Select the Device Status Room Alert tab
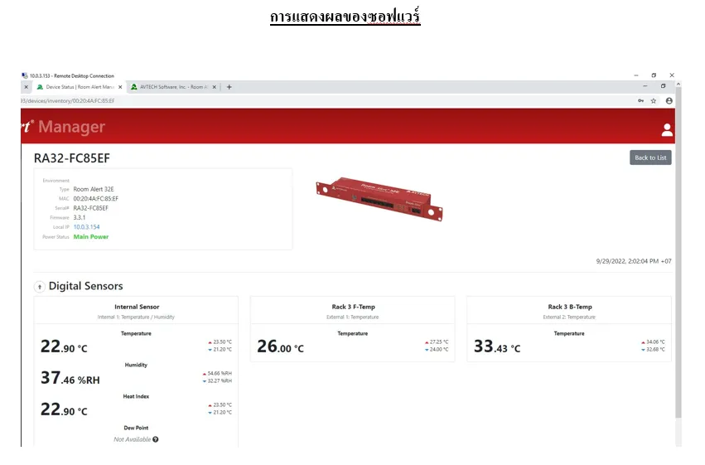Screen dimensions: 705x465 pyautogui.click(x=76, y=87)
